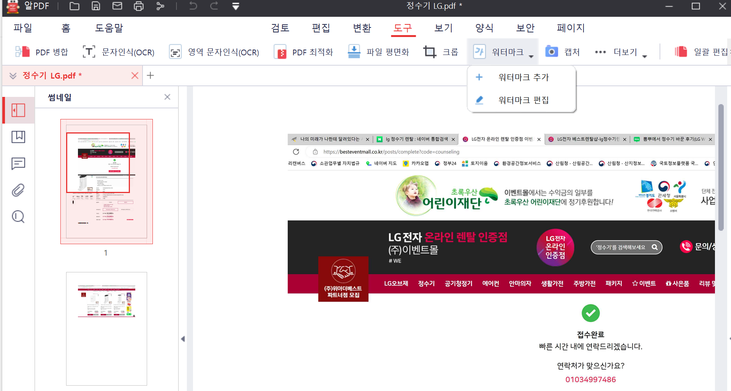
Task: Toggle the thumbnail panel sidebar icon
Action: [x=18, y=110]
